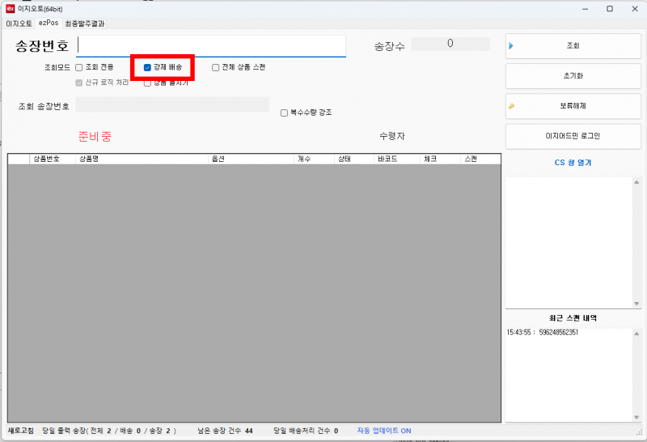The width and height of the screenshot is (647, 442).
Task: Toggle the 신규 로직 처리 checkbox
Action: click(x=78, y=83)
